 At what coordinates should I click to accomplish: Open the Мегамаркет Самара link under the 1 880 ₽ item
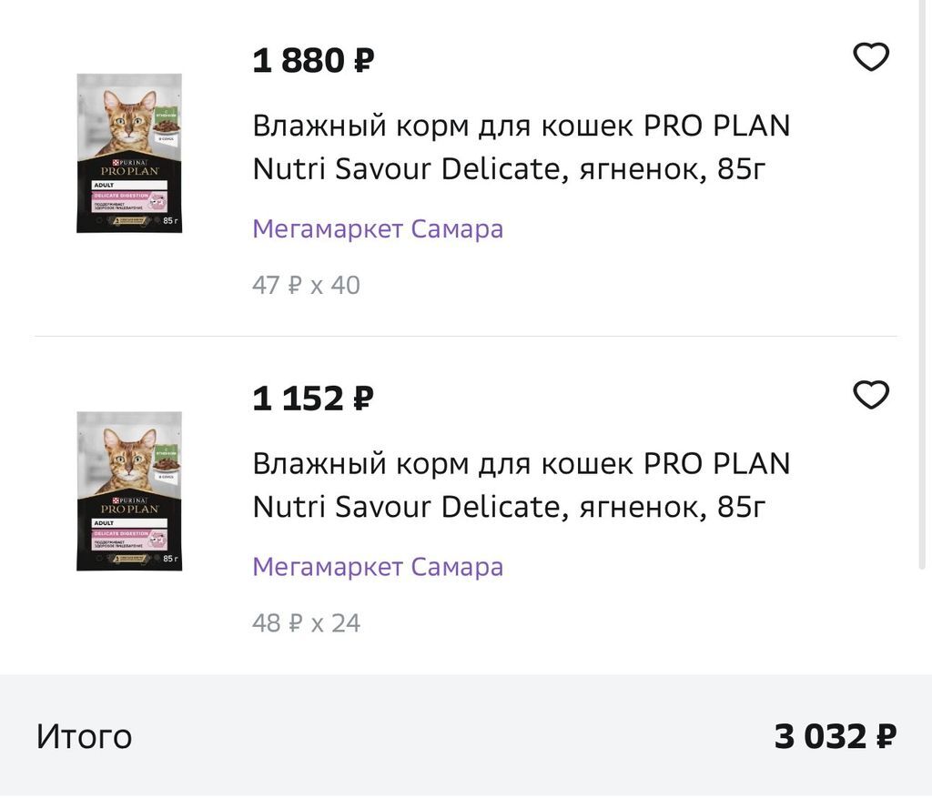pos(378,228)
